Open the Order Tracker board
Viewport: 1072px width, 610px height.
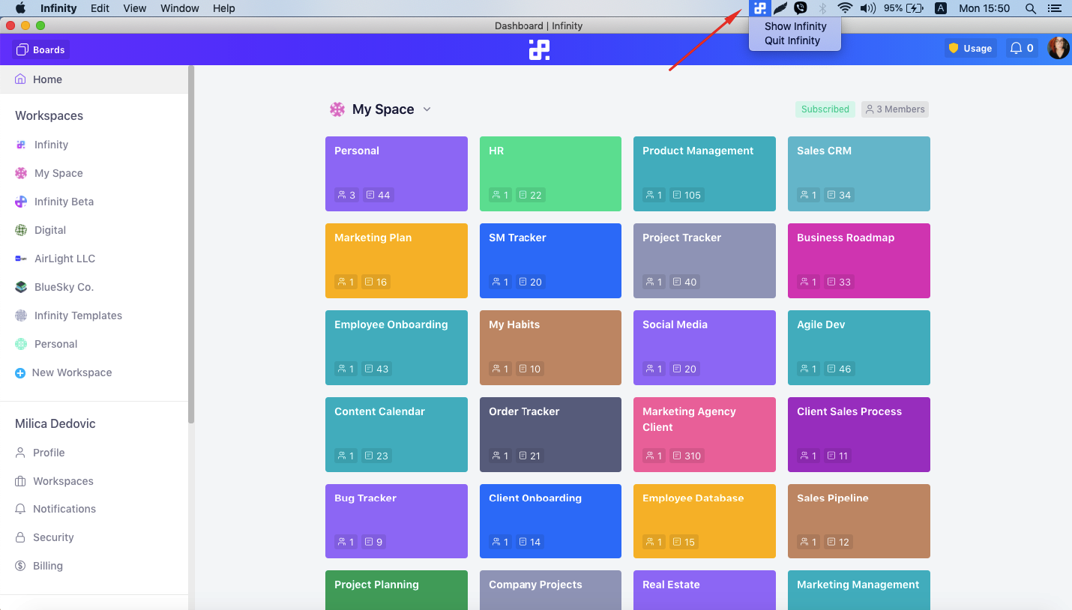(550, 435)
